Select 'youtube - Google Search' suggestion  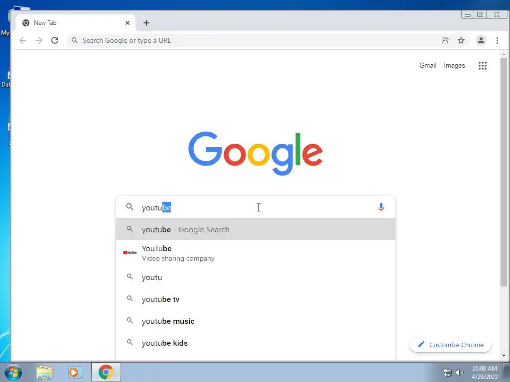coord(255,229)
